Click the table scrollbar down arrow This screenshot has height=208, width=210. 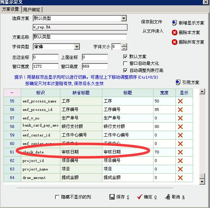pyautogui.click(x=202, y=182)
